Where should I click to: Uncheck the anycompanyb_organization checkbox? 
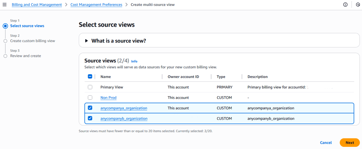tap(90, 119)
